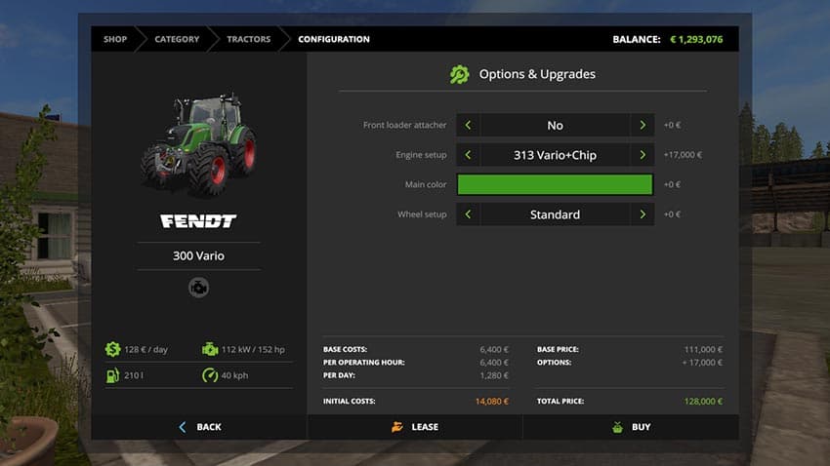Image resolution: width=830 pixels, height=466 pixels.
Task: Click the max speed gauge icon
Action: pyautogui.click(x=210, y=375)
